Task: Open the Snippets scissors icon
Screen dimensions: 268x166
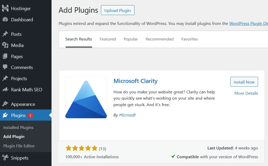Action: (5, 158)
